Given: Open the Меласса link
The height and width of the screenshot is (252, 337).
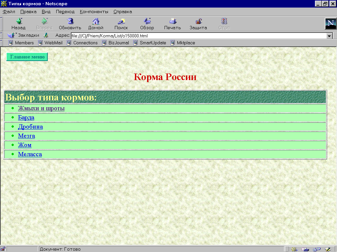Looking at the screenshot, I should [x=30, y=154].
